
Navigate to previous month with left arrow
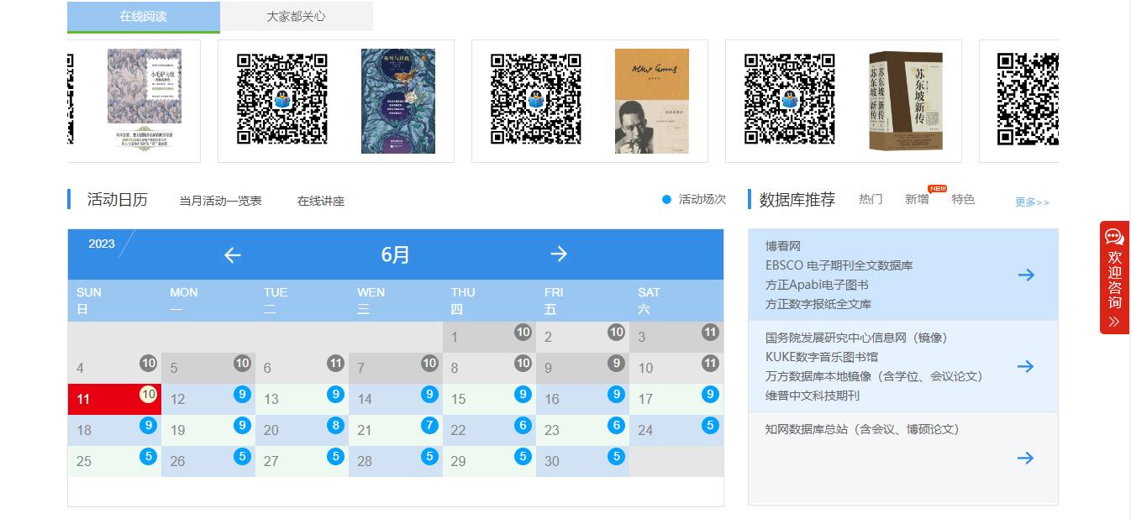click(x=232, y=254)
